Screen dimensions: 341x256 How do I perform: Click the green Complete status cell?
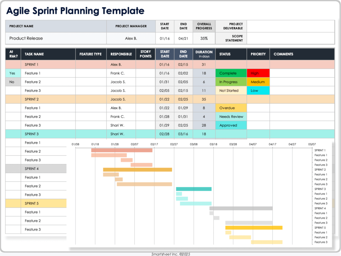[231, 73]
